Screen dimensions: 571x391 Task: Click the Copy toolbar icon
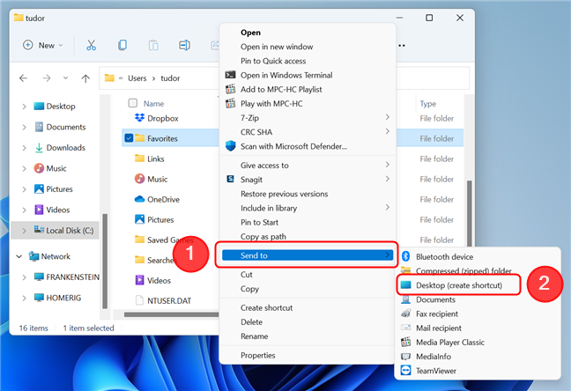[122, 45]
